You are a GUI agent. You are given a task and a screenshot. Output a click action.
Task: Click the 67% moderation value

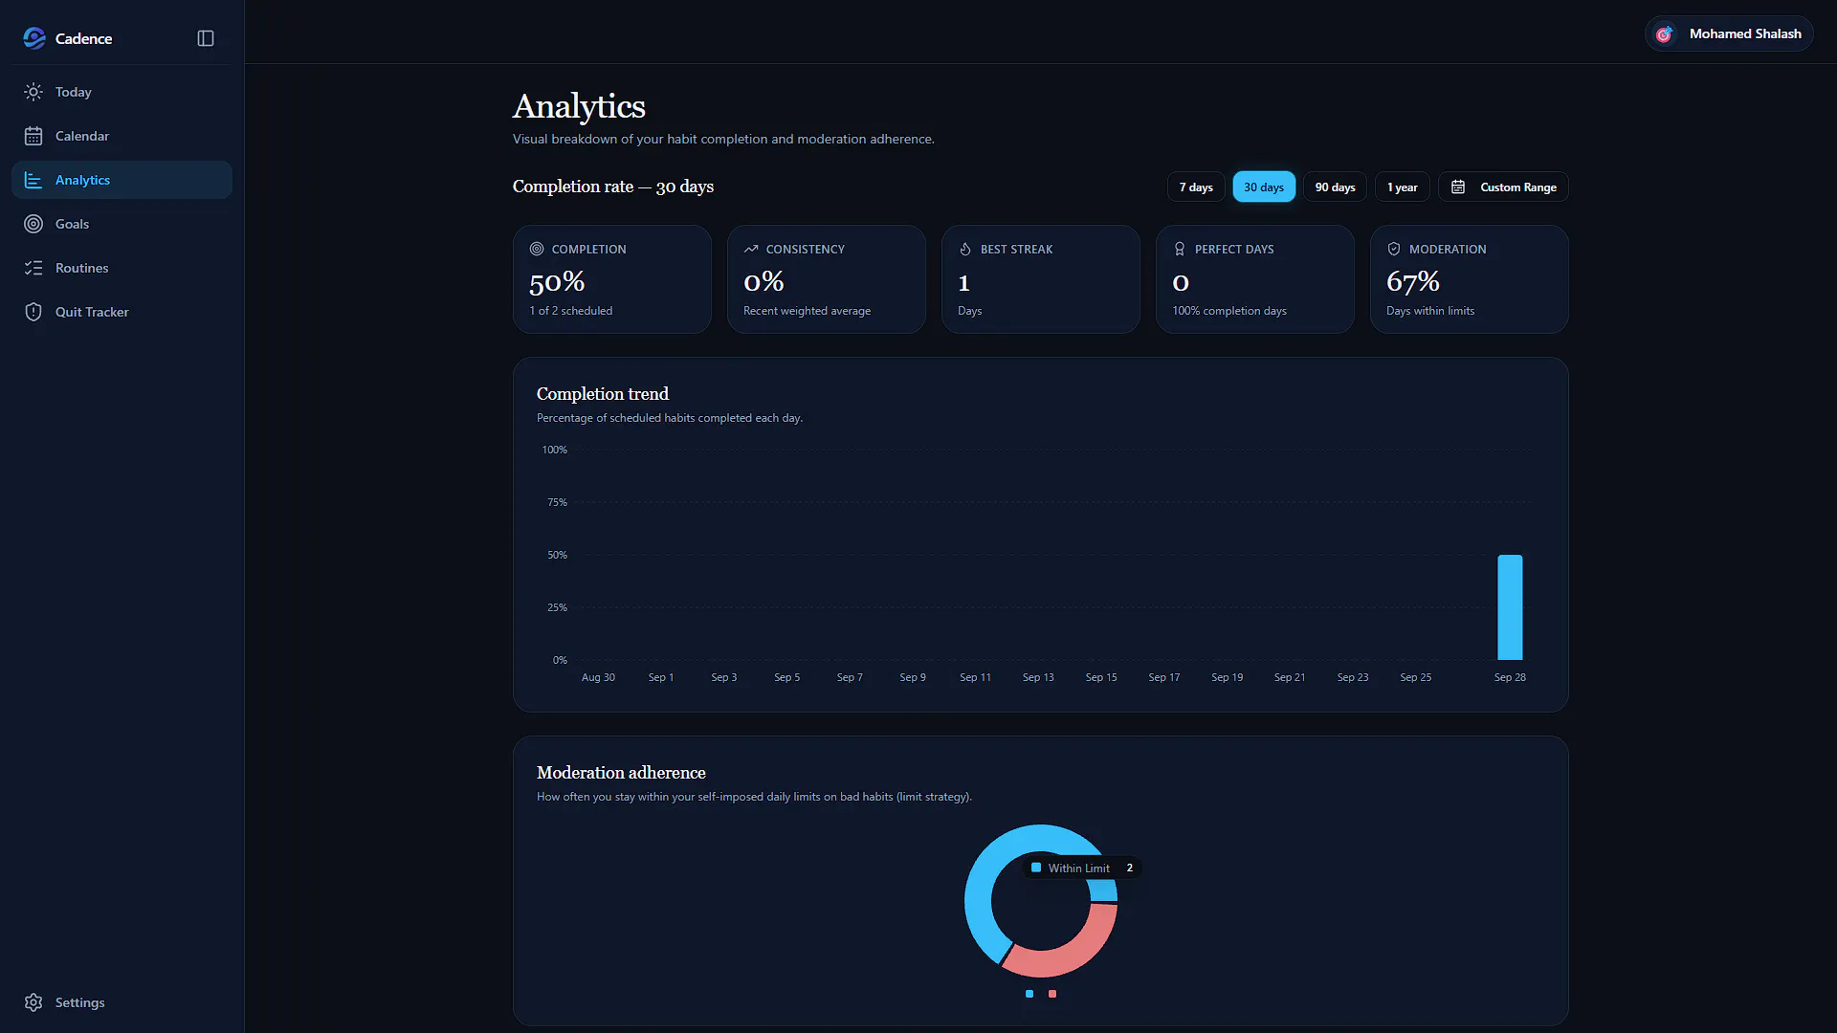coord(1413,282)
